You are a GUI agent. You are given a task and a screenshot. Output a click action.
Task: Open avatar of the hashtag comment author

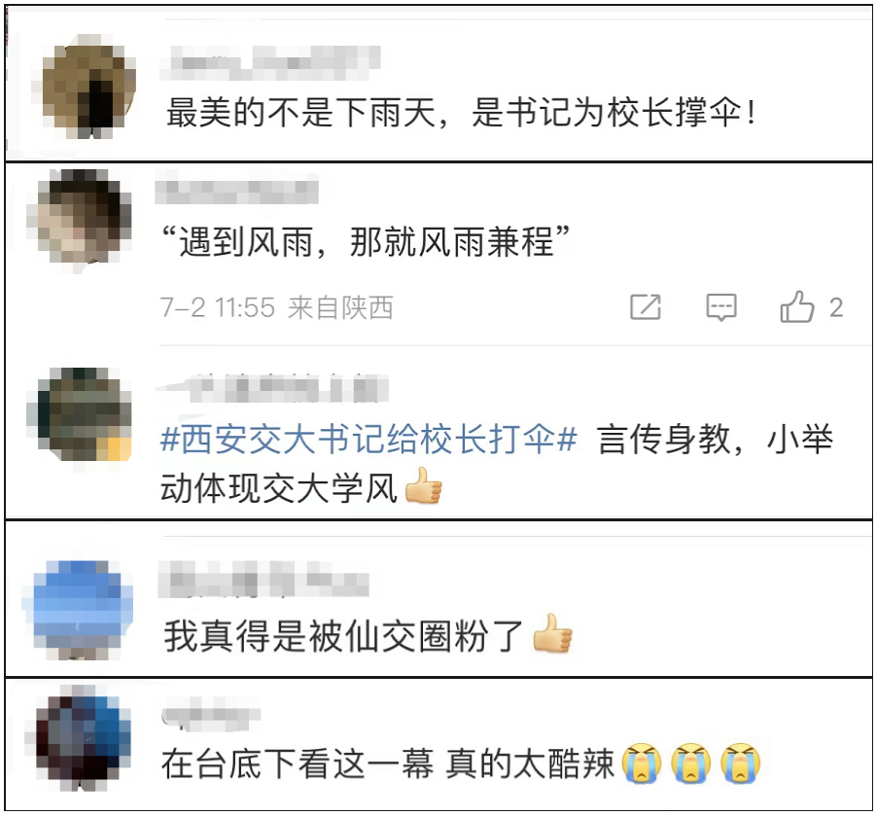click(79, 415)
